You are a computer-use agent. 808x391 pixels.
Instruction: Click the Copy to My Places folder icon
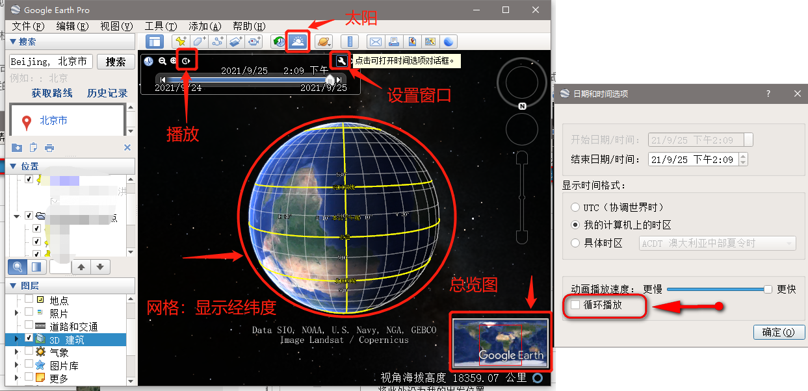click(17, 147)
